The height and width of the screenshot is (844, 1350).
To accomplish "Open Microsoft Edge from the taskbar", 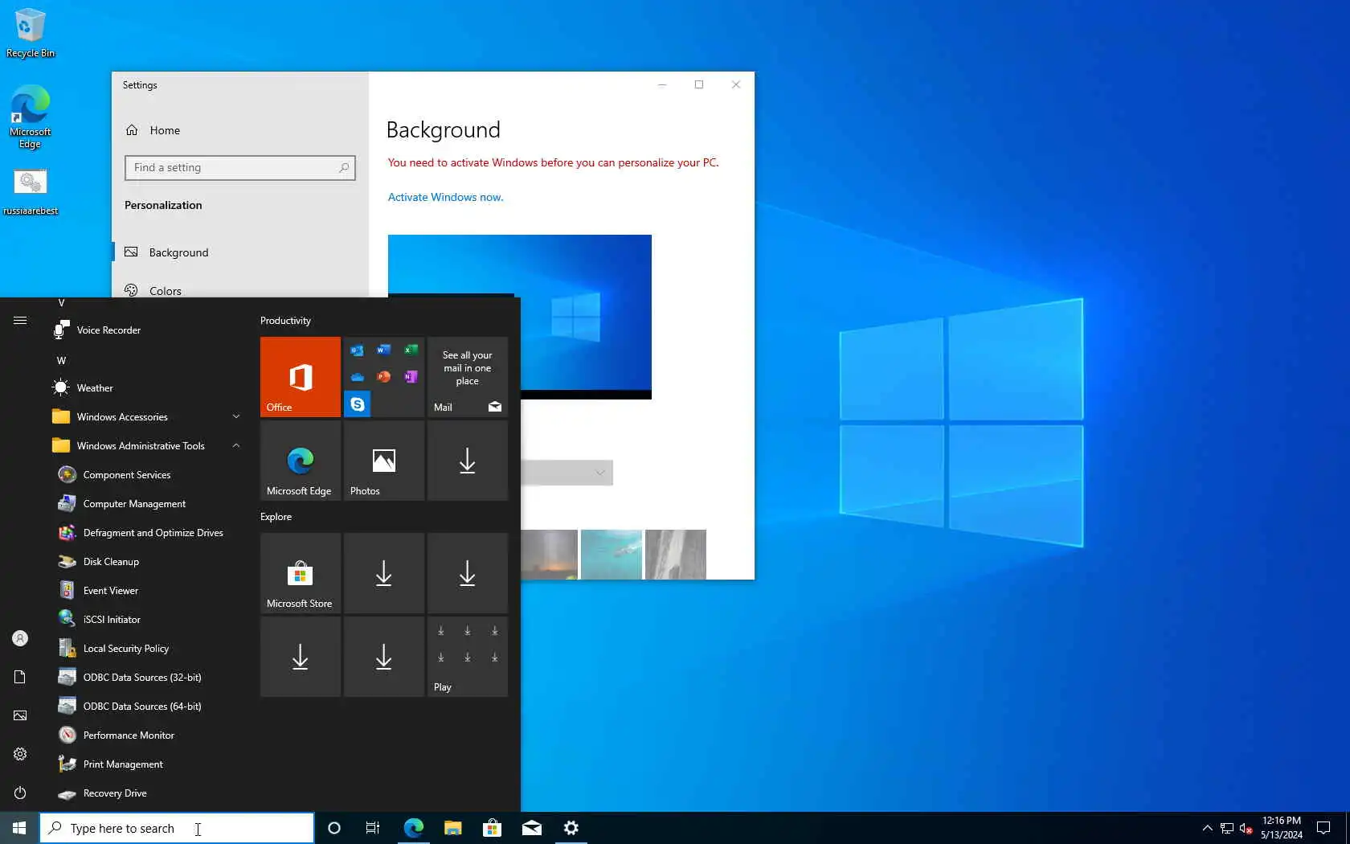I will point(413,828).
